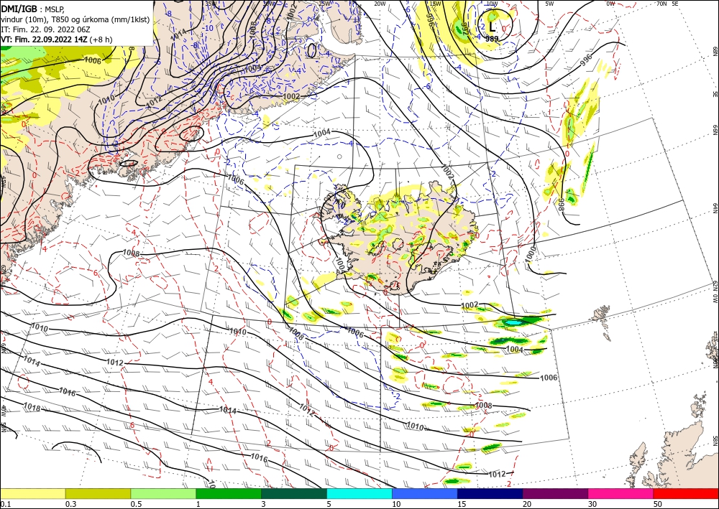Click the 1000 isobar label east of Iceland
The image size is (719, 509).
[x=530, y=253]
